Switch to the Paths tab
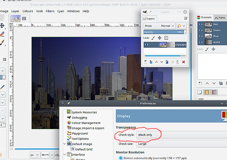The height and width of the screenshot is (160, 227). coord(220,18)
